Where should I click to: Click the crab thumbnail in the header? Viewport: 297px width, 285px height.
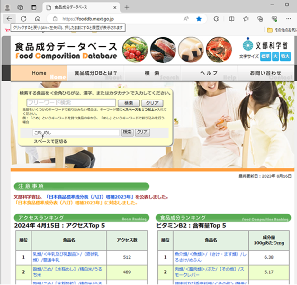point(219,50)
